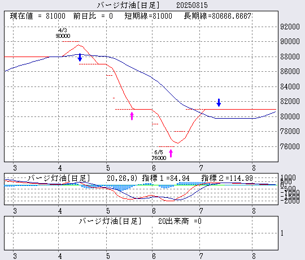This screenshot has height=260, width=305.
Task: Click the 現在値 = 81000 readout
Action: (37, 16)
